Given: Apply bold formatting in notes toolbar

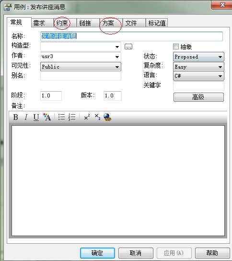Looking at the screenshot, I should pyautogui.click(x=16, y=117).
